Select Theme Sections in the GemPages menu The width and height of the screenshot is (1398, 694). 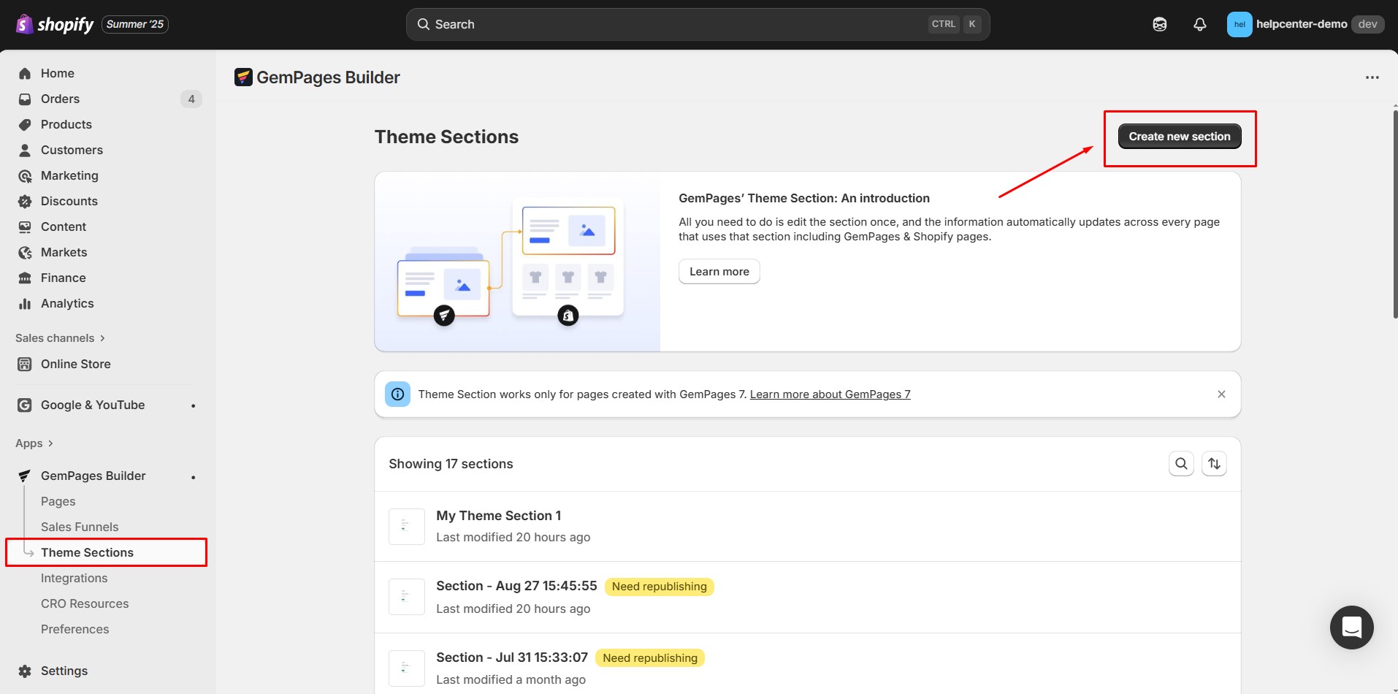87,552
